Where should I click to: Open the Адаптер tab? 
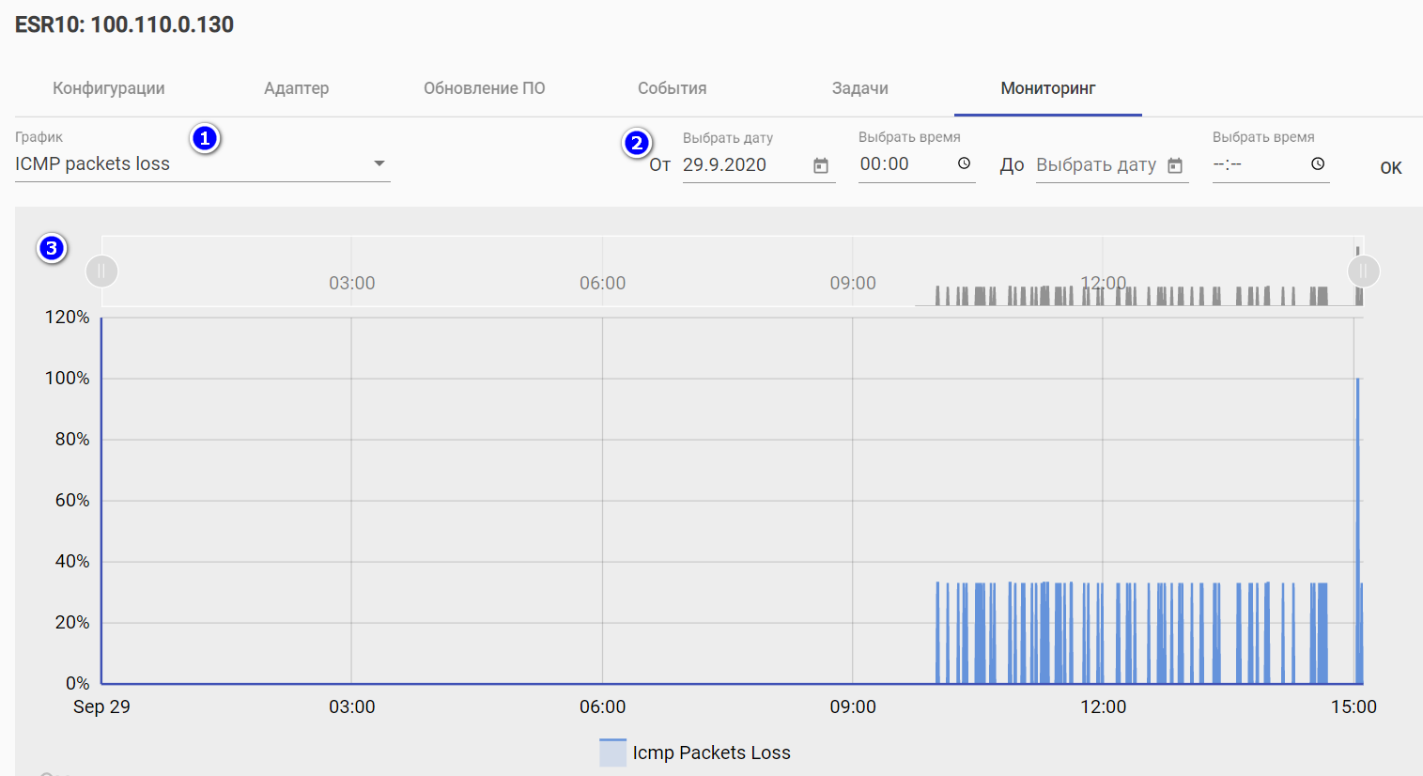296,88
